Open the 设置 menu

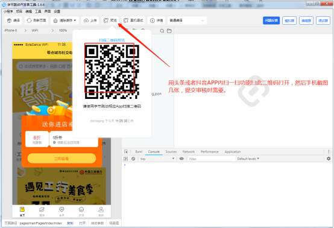pyautogui.click(x=57, y=11)
